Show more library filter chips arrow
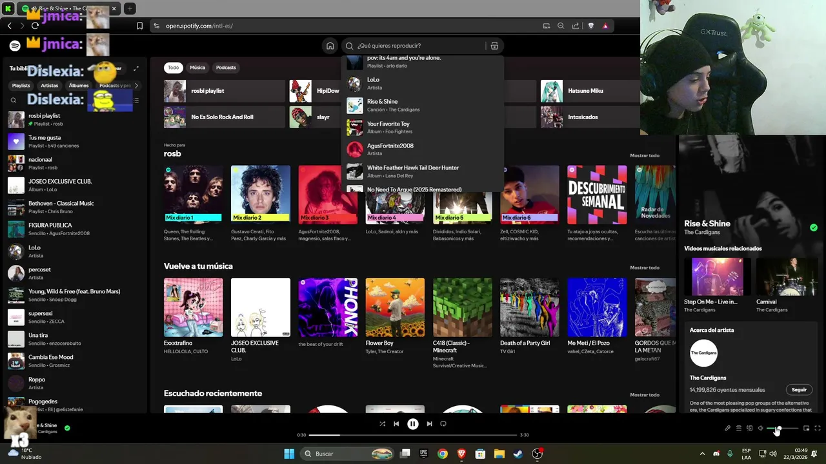 [136, 85]
